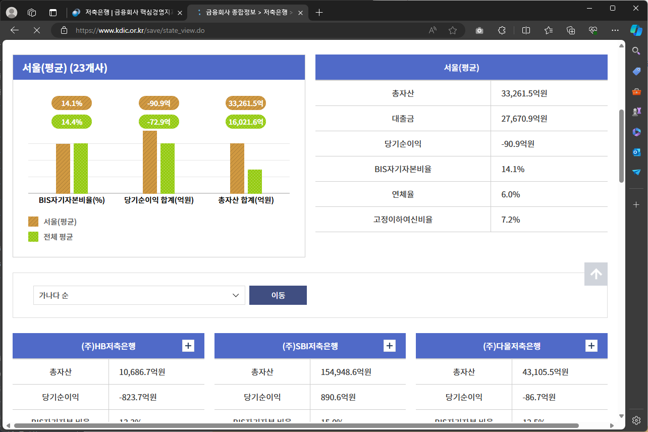648x432 pixels.
Task: Expand the (주)다올저축은행 card plus
Action: tap(591, 346)
